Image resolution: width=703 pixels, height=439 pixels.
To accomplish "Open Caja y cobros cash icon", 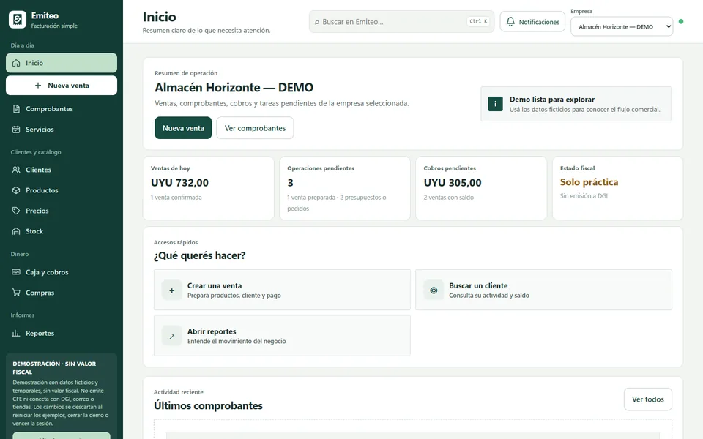I will pos(16,272).
